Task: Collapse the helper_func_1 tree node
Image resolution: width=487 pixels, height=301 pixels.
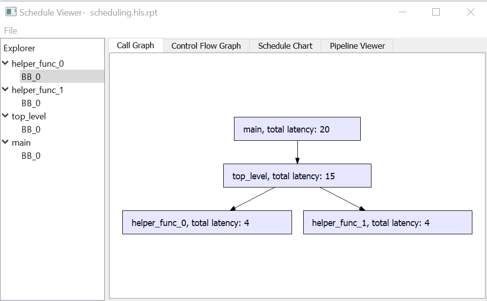Action: (5, 90)
